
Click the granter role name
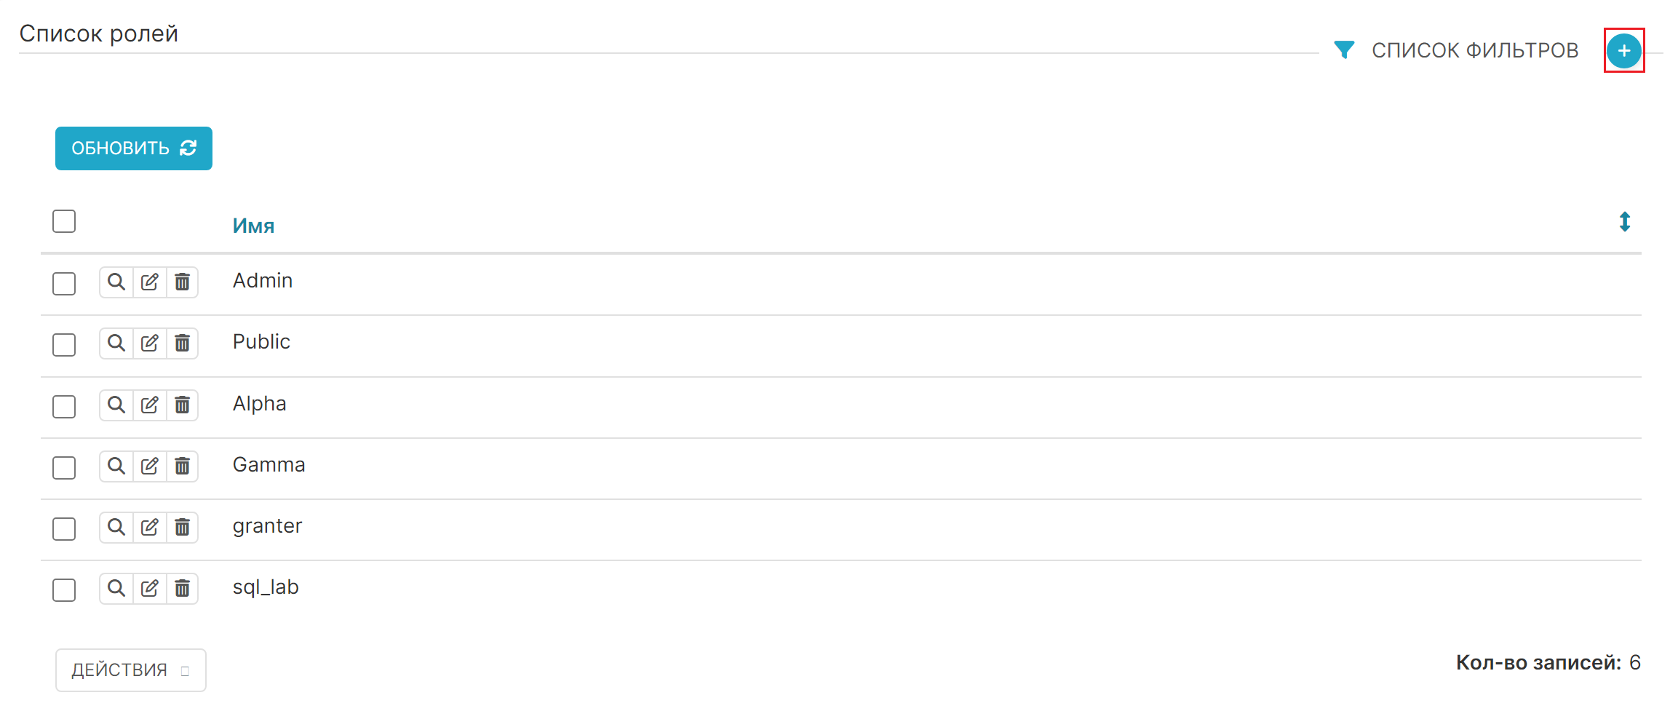click(x=267, y=526)
